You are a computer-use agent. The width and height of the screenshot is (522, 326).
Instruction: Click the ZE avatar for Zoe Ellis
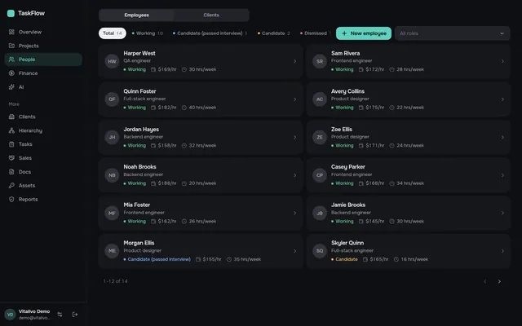tap(320, 137)
